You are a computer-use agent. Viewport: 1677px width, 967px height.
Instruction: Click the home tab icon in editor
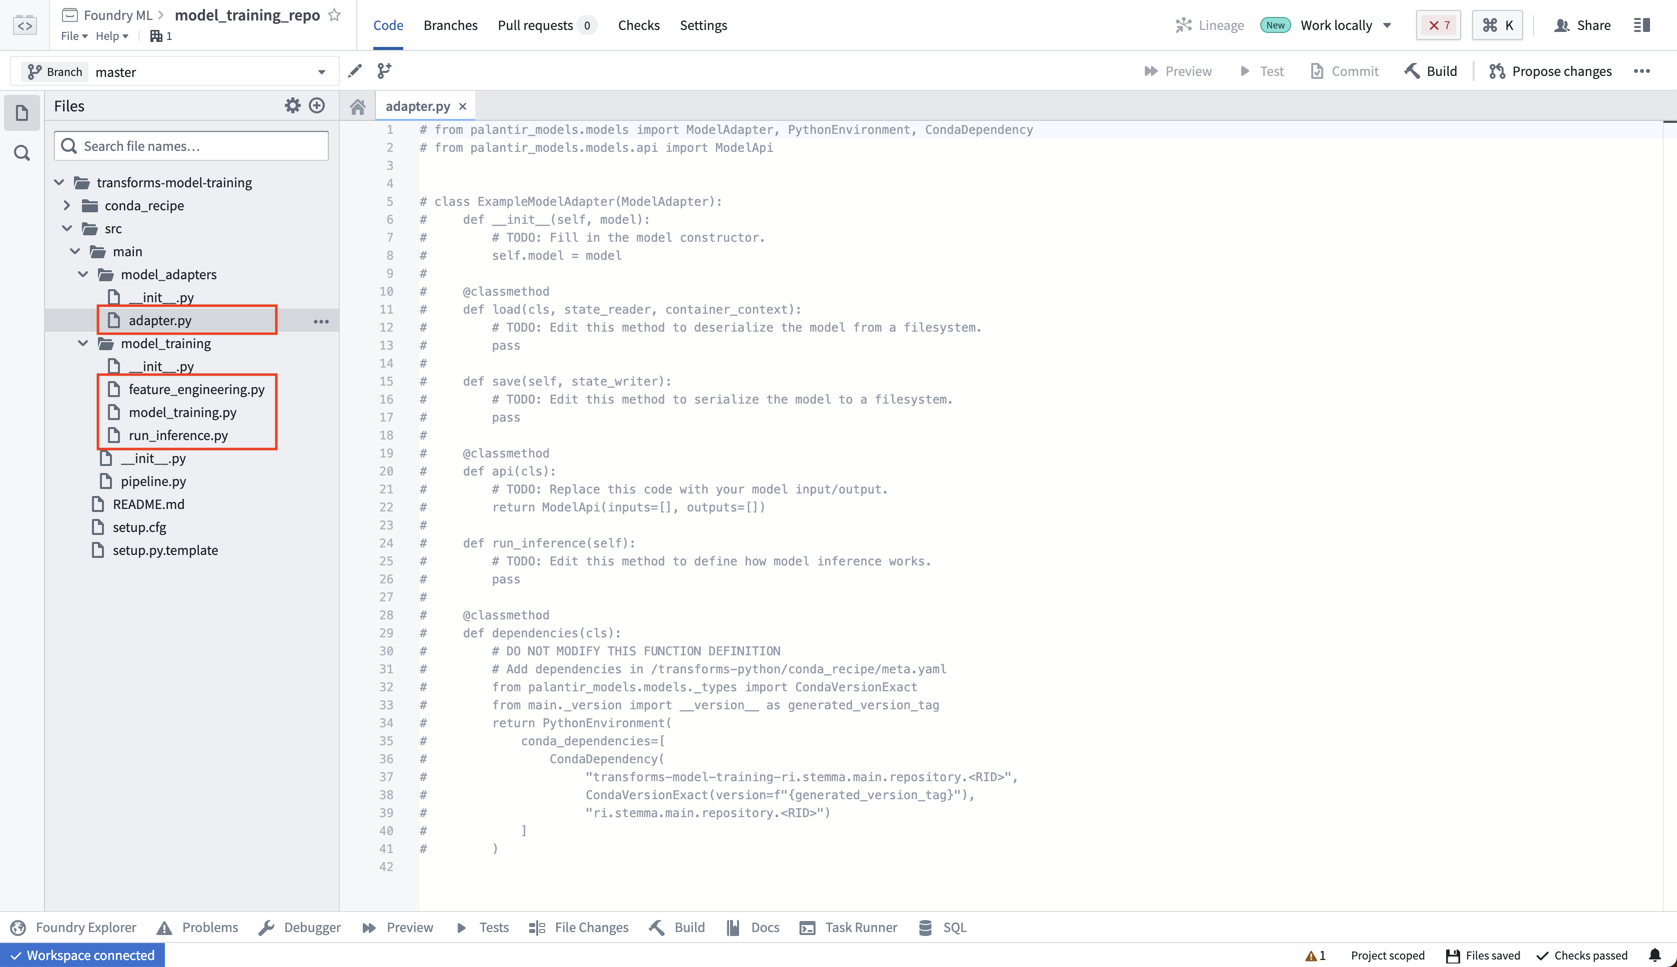coord(357,106)
